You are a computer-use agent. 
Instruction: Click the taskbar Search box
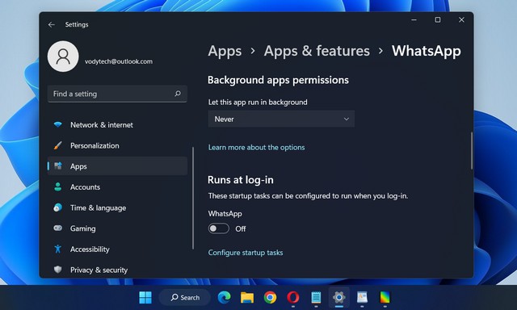pos(185,297)
